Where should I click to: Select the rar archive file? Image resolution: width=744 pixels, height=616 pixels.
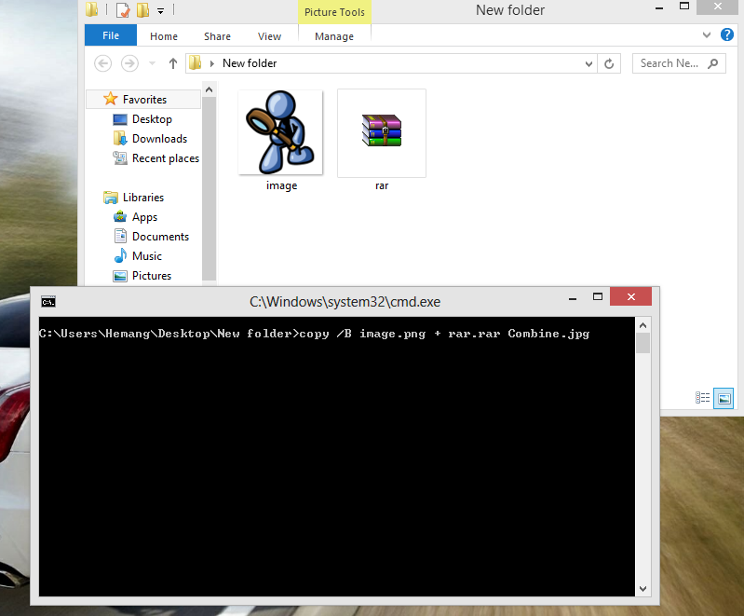tap(382, 133)
